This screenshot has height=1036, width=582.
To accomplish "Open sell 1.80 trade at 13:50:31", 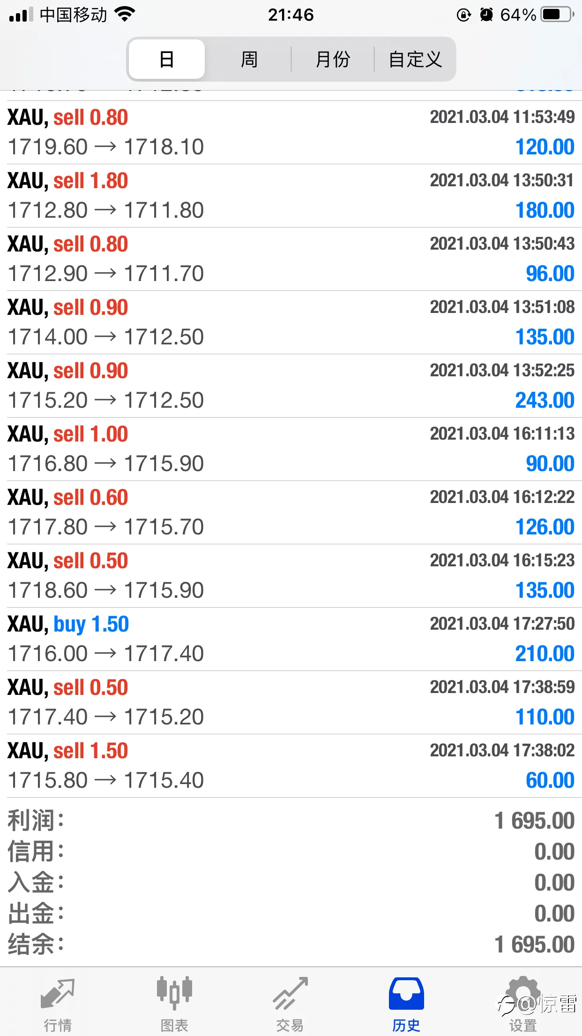I will click(x=291, y=196).
